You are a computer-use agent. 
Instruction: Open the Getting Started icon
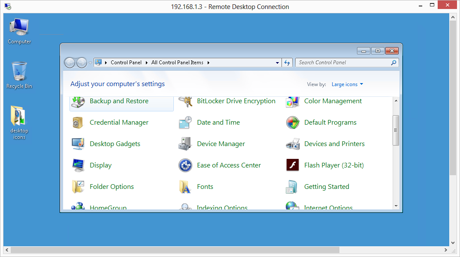(292, 187)
